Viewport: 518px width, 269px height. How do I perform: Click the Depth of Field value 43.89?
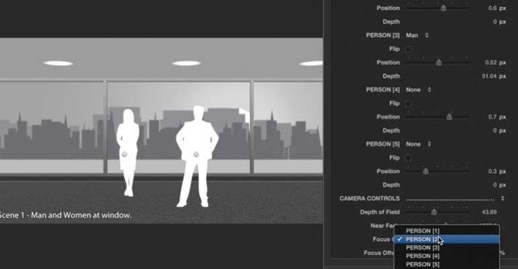pos(489,212)
